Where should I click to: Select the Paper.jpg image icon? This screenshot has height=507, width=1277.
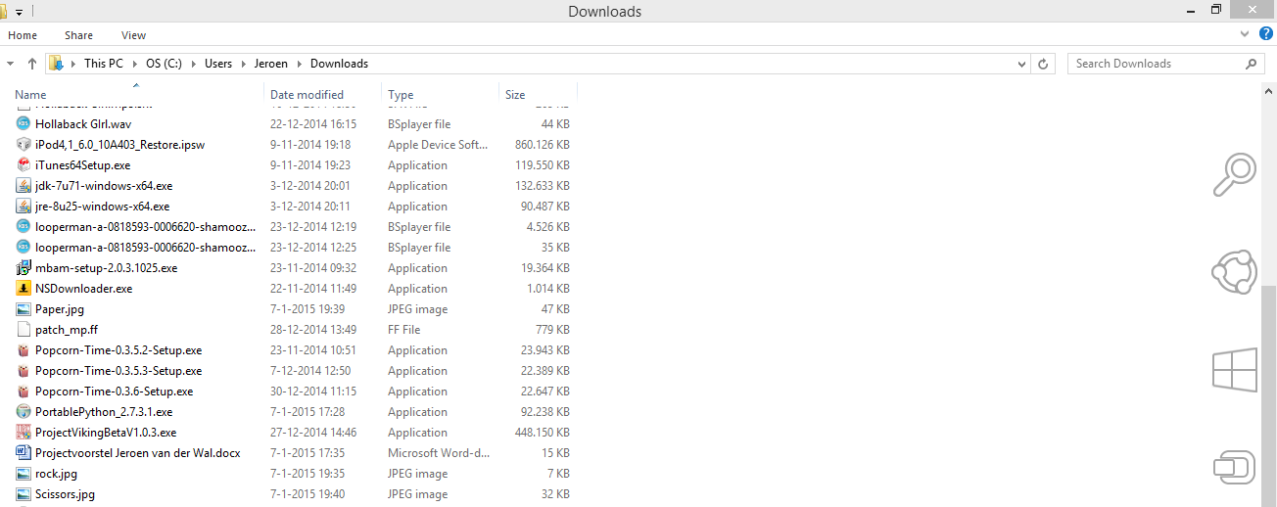(24, 309)
